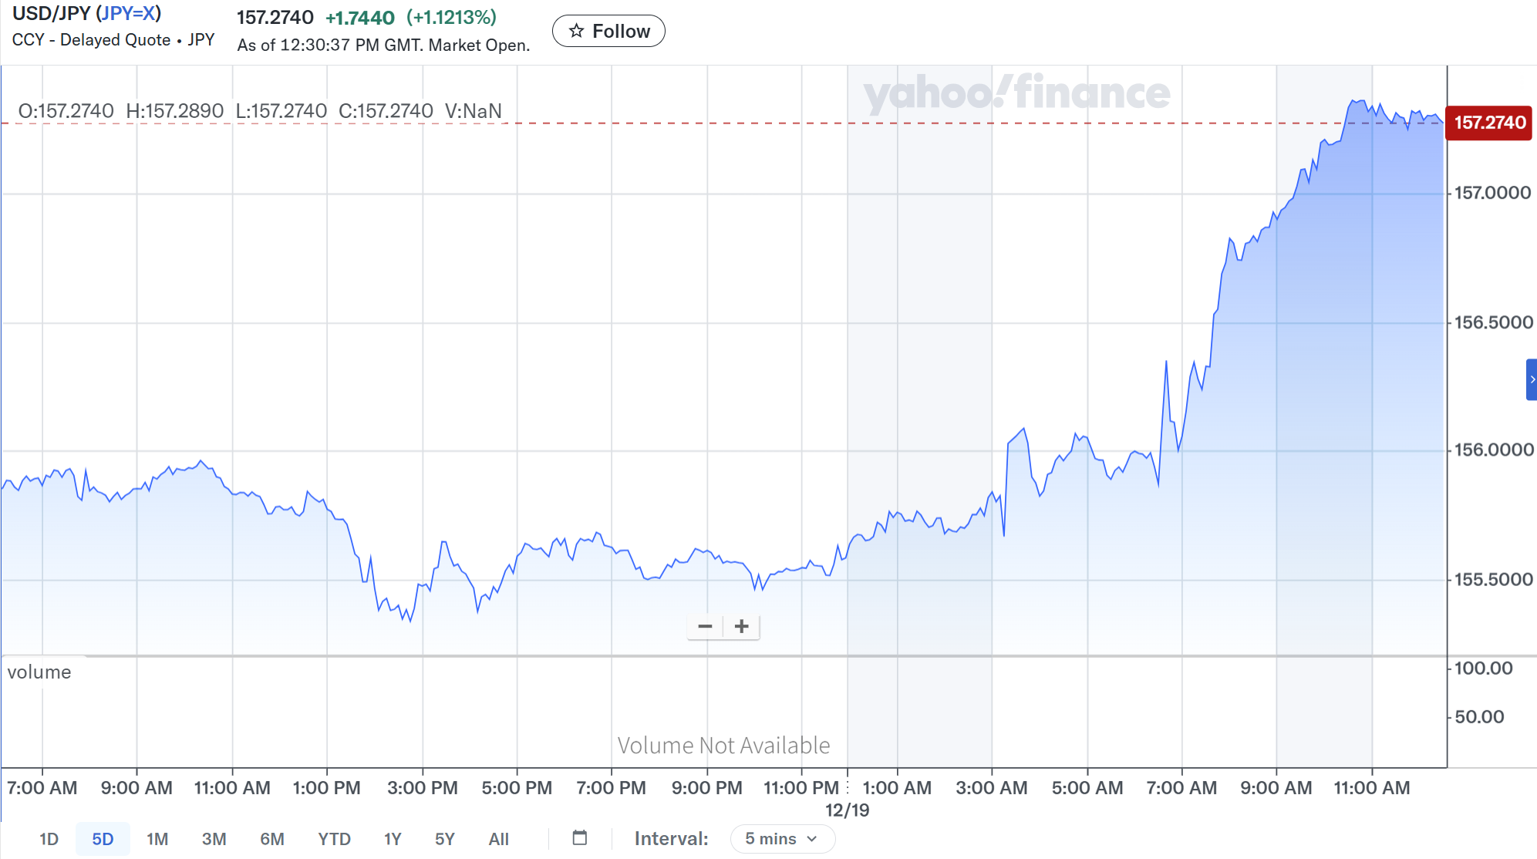The width and height of the screenshot is (1537, 859).
Task: Switch to 1M time range
Action: [157, 839]
